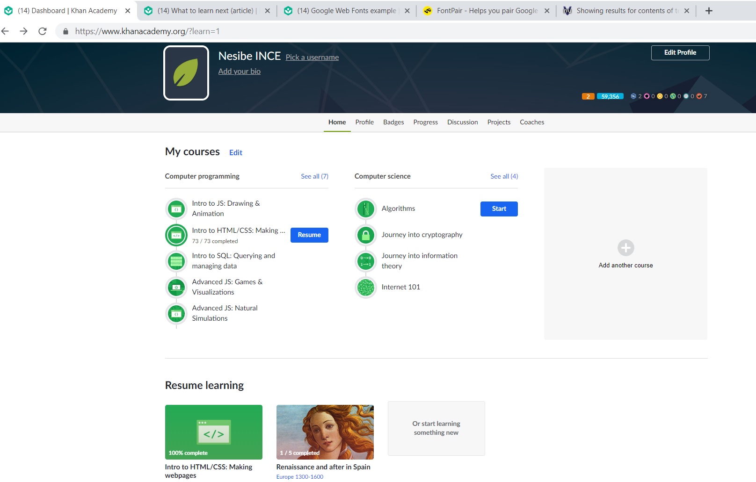756x482 pixels.
Task: Click the Intro to HTML/CSS 100% complete thumbnail
Action: (214, 432)
